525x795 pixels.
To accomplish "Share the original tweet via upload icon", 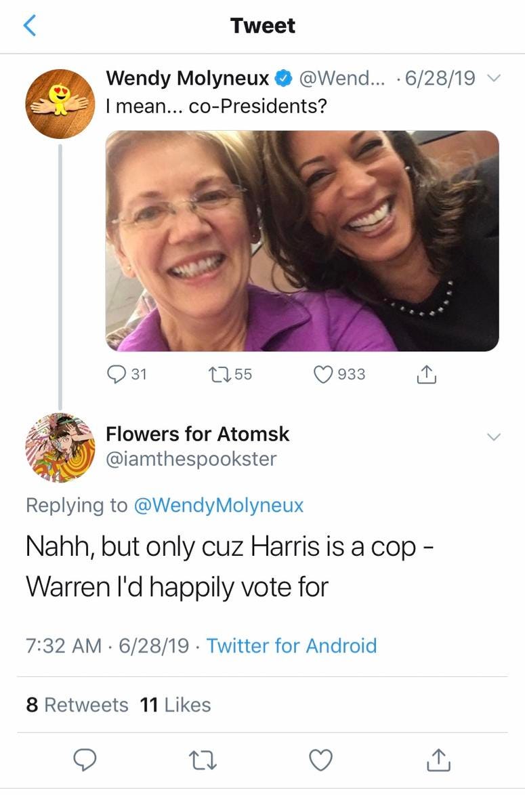I will click(x=426, y=374).
